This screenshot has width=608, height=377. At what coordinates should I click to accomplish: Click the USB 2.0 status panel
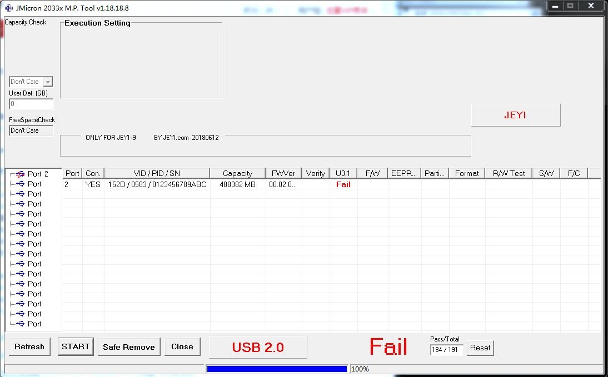(258, 347)
